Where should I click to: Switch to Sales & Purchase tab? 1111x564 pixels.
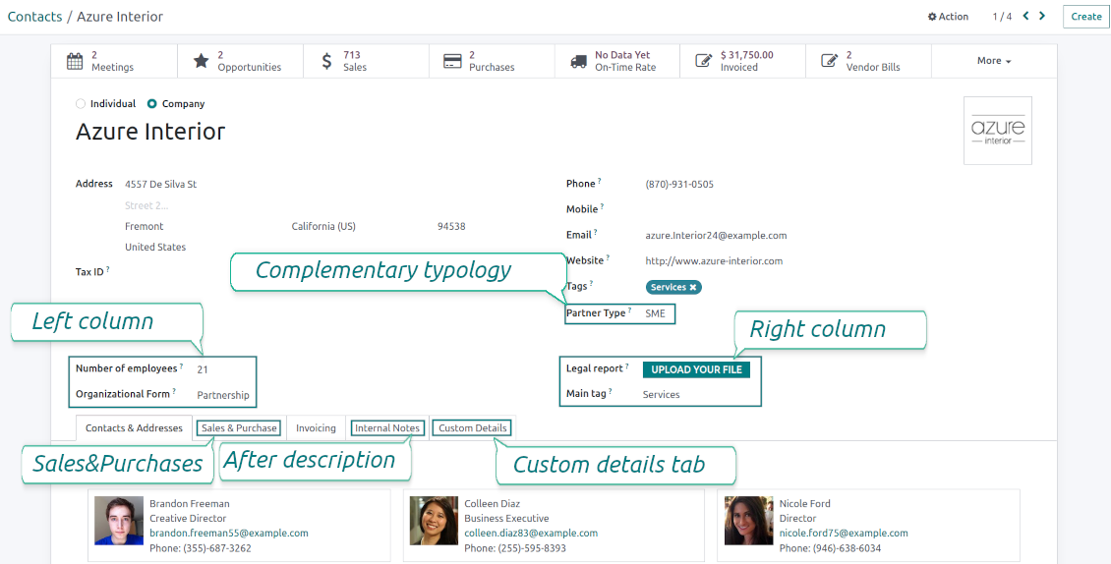point(239,428)
